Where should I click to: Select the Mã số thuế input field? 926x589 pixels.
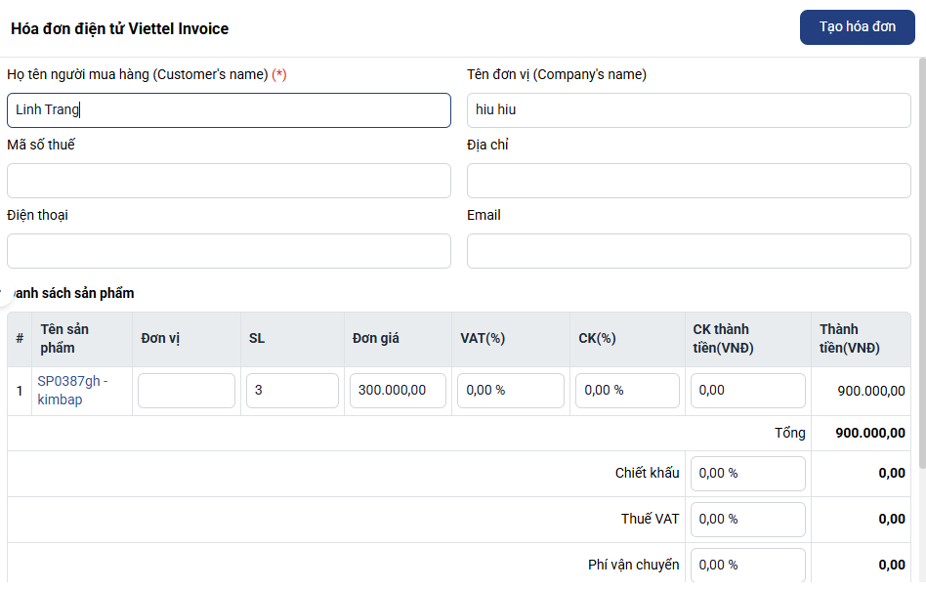229,181
